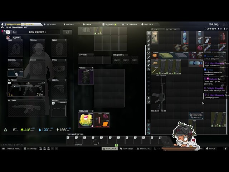Select the upright water bottle in stash

pos(185,37)
